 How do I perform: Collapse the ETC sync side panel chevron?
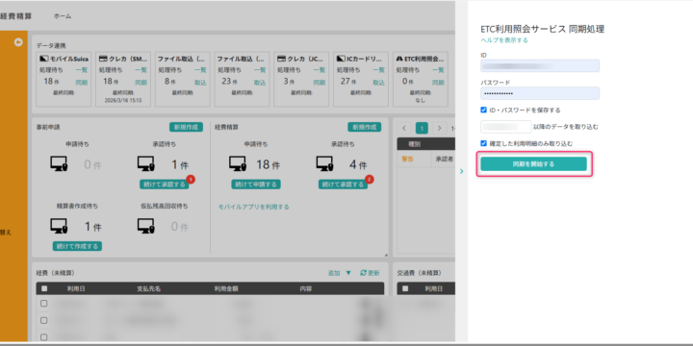pyautogui.click(x=461, y=171)
